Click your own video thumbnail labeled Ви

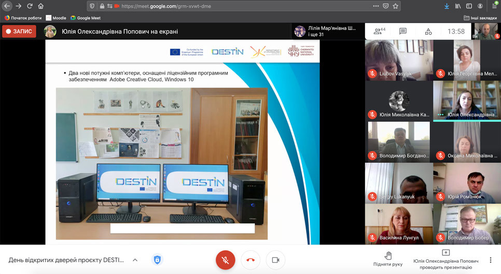pyautogui.click(x=486, y=31)
